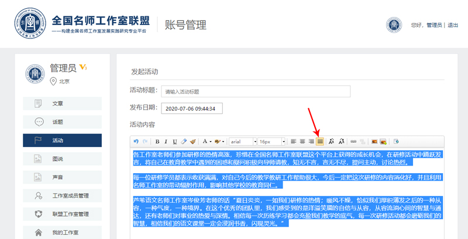This screenshot has height=239, width=468.
Task: Toggle bold formatting
Action: pos(157,142)
